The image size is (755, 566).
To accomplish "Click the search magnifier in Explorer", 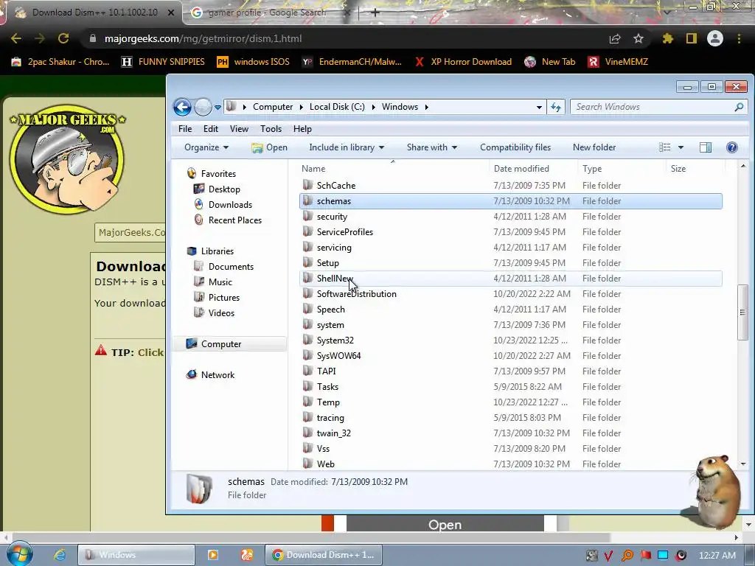I will pos(739,107).
